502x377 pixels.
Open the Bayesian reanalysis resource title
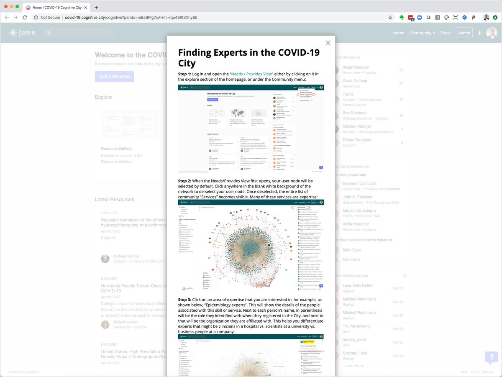(x=134, y=222)
